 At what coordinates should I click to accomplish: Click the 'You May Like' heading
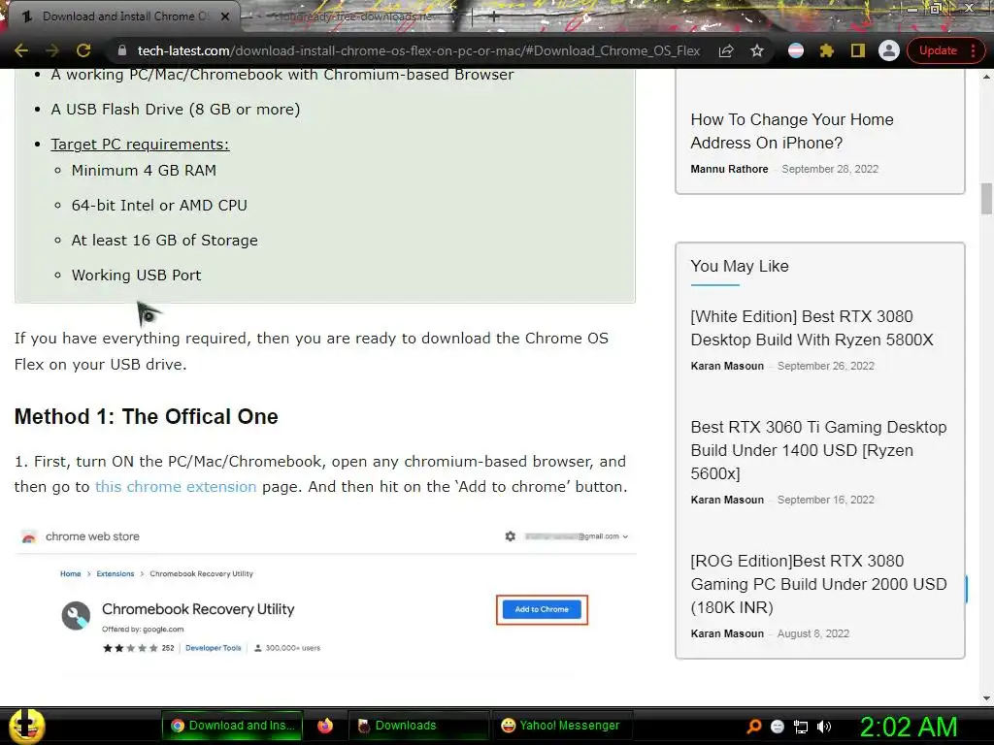739,266
